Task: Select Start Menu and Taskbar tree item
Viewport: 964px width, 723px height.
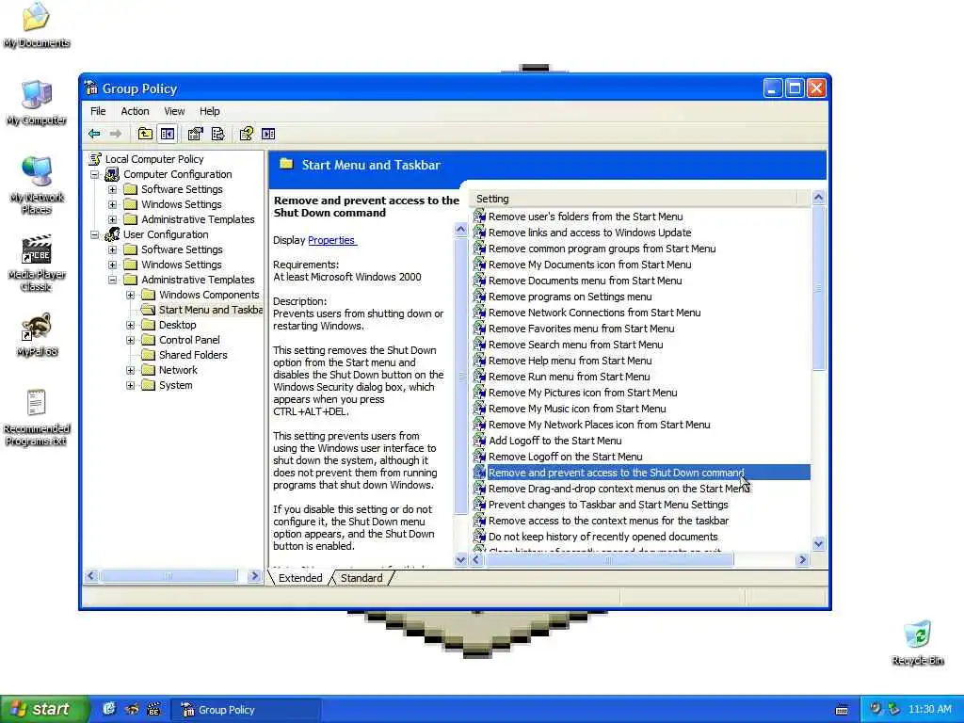Action: click(210, 310)
